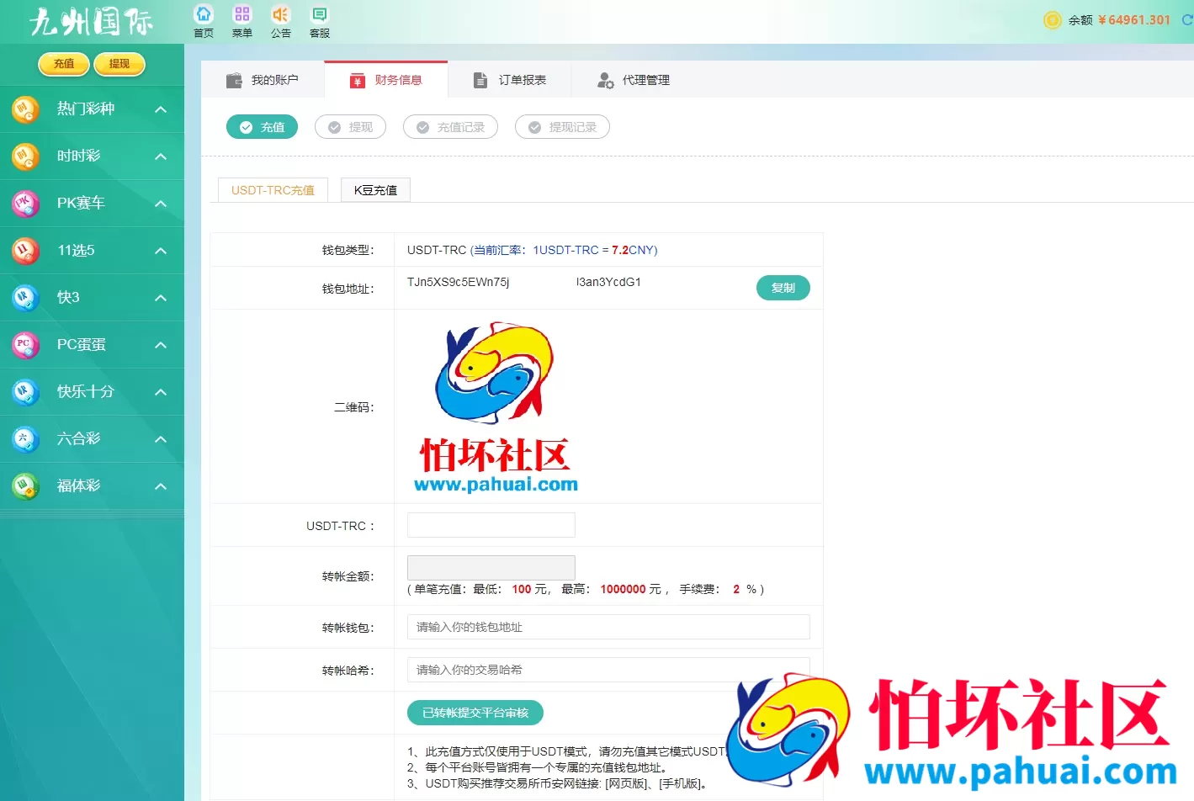Open the 六合彩 sidebar menu label
This screenshot has height=801, width=1194.
click(78, 439)
